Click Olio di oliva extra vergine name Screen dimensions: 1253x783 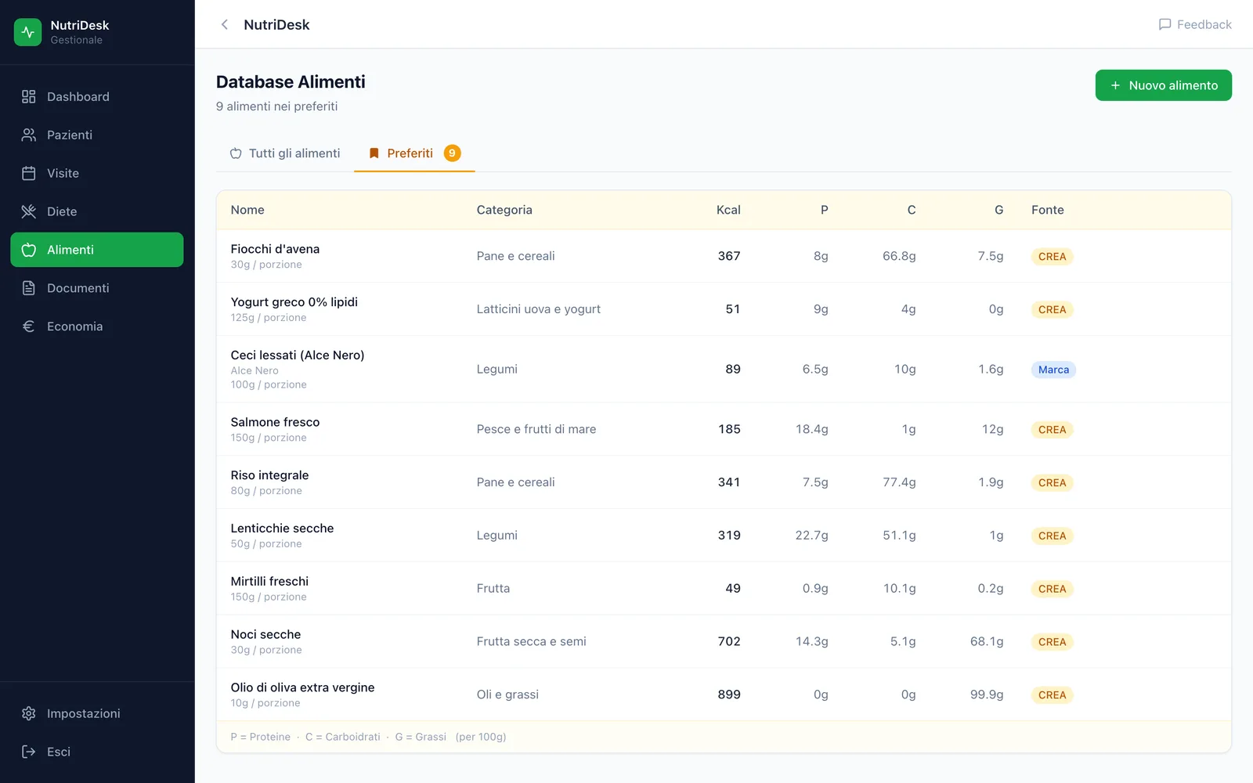coord(302,687)
